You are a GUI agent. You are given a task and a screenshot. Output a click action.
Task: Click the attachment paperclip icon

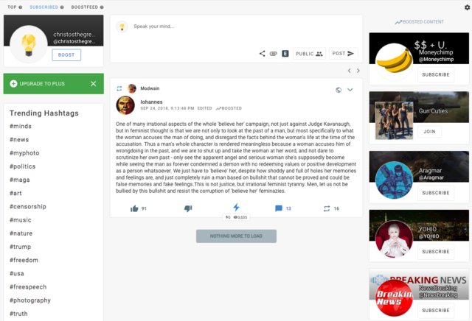[274, 54]
